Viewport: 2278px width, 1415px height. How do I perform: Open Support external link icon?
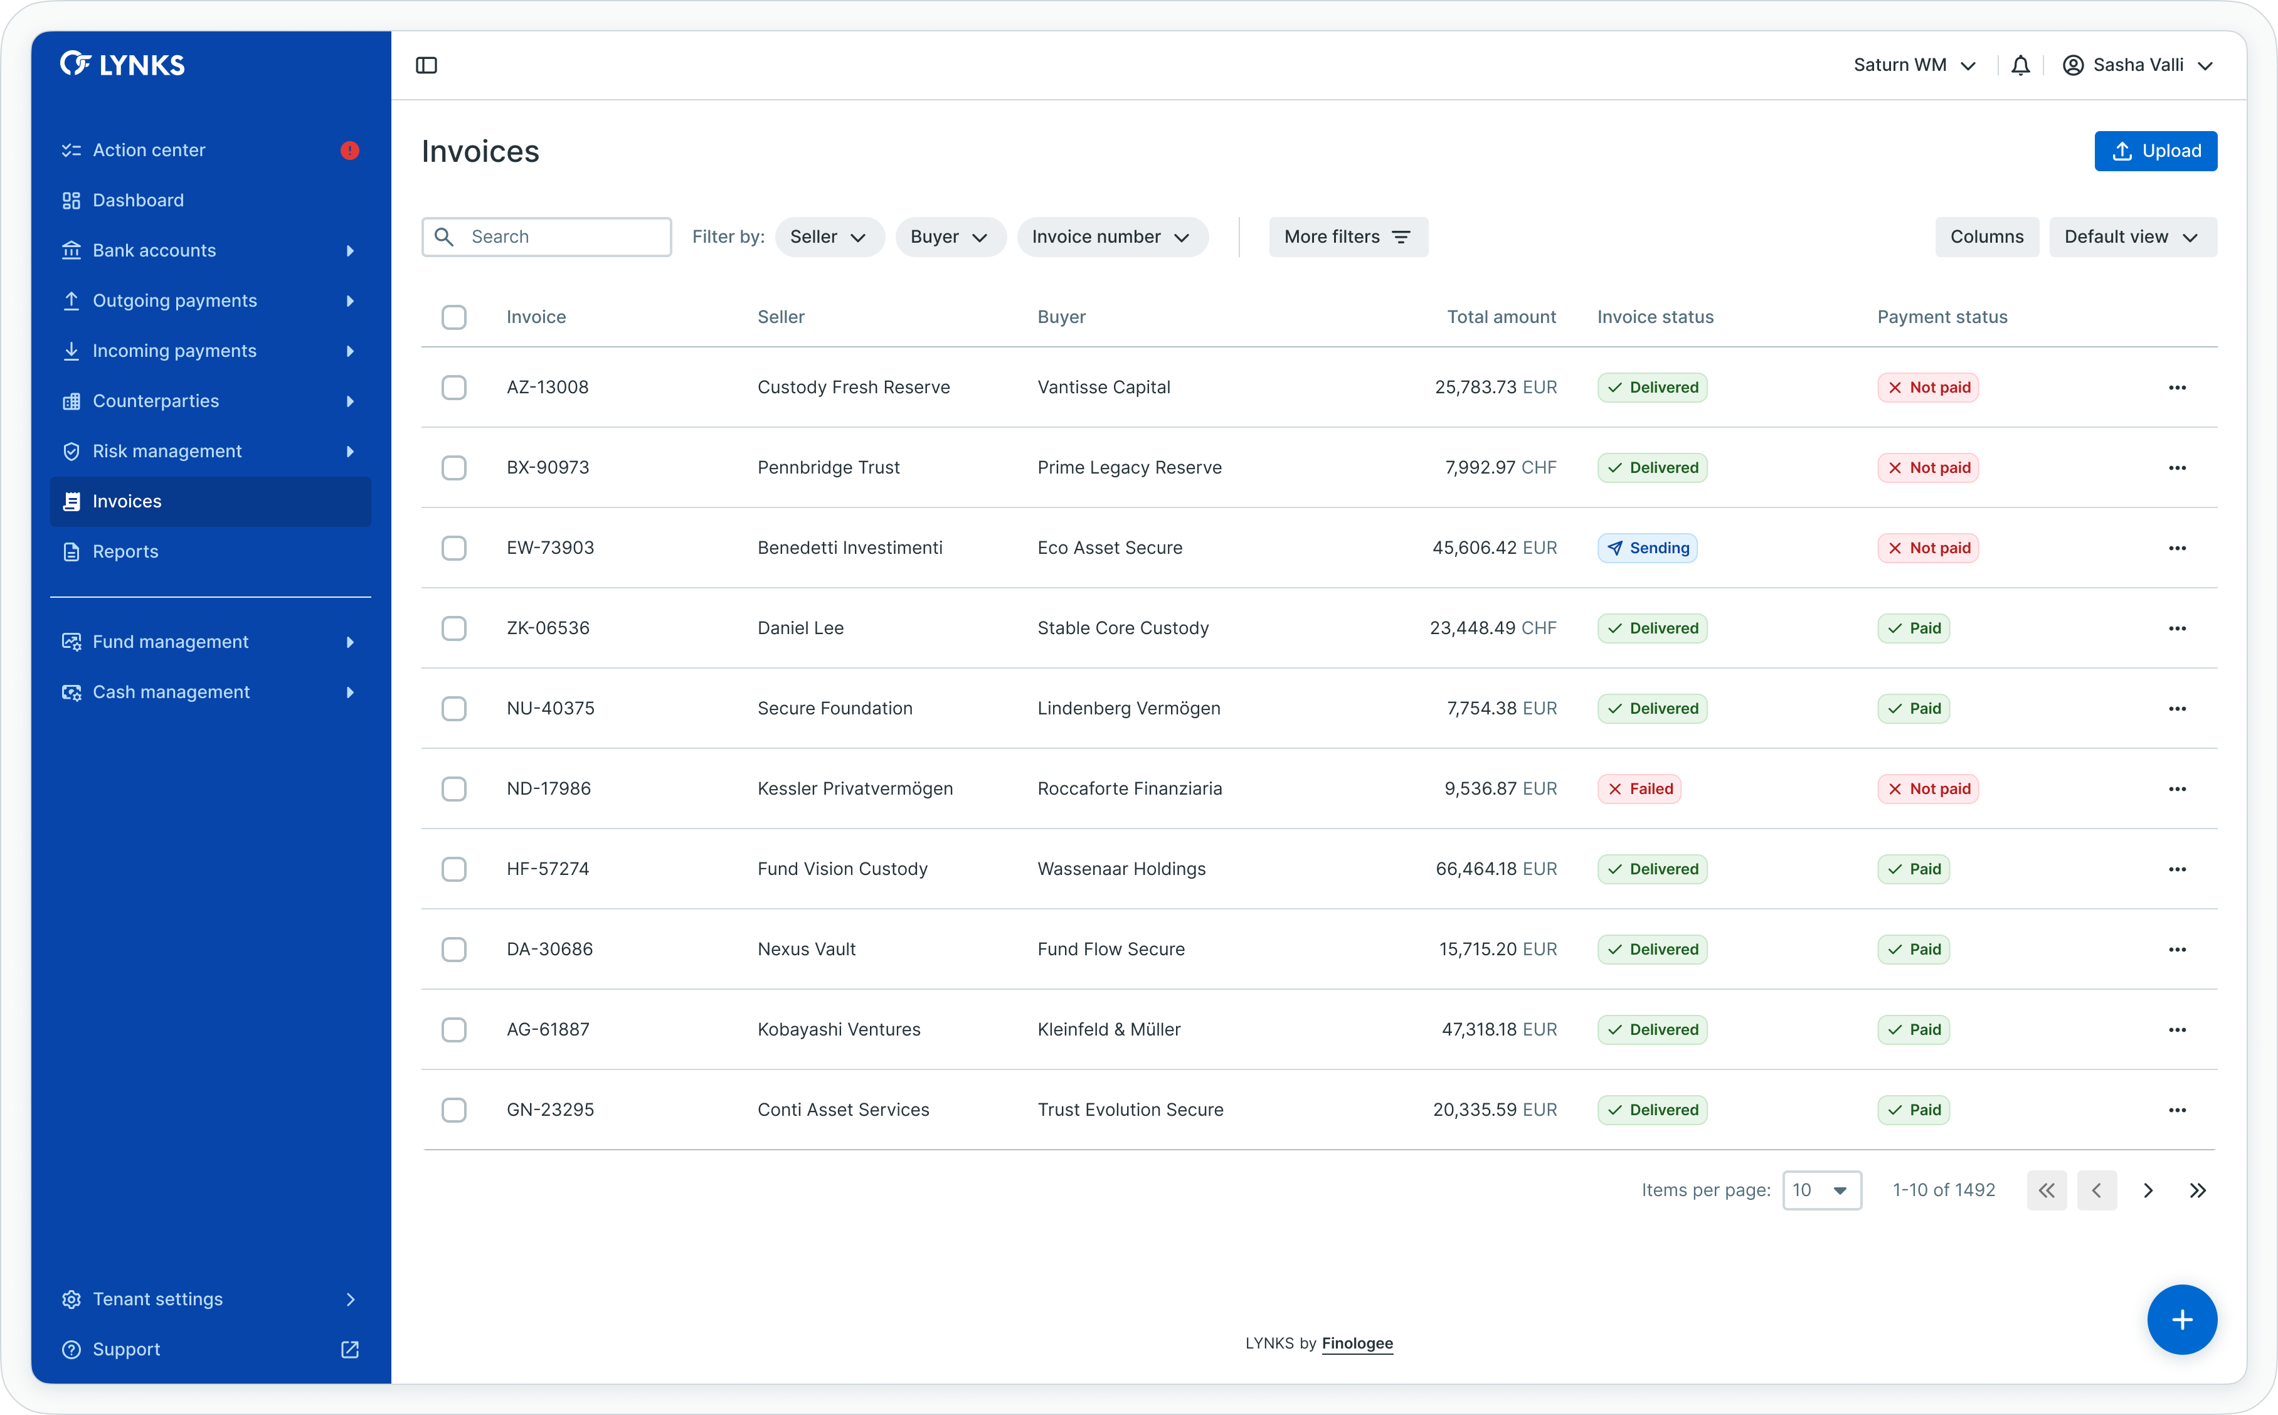point(350,1350)
